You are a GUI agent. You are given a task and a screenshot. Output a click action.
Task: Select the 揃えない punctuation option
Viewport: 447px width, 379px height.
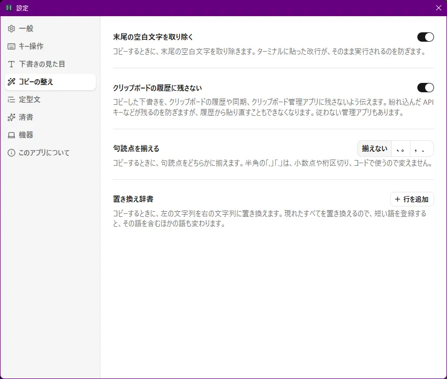374,149
